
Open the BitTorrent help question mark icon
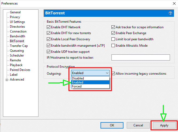coord(170,13)
